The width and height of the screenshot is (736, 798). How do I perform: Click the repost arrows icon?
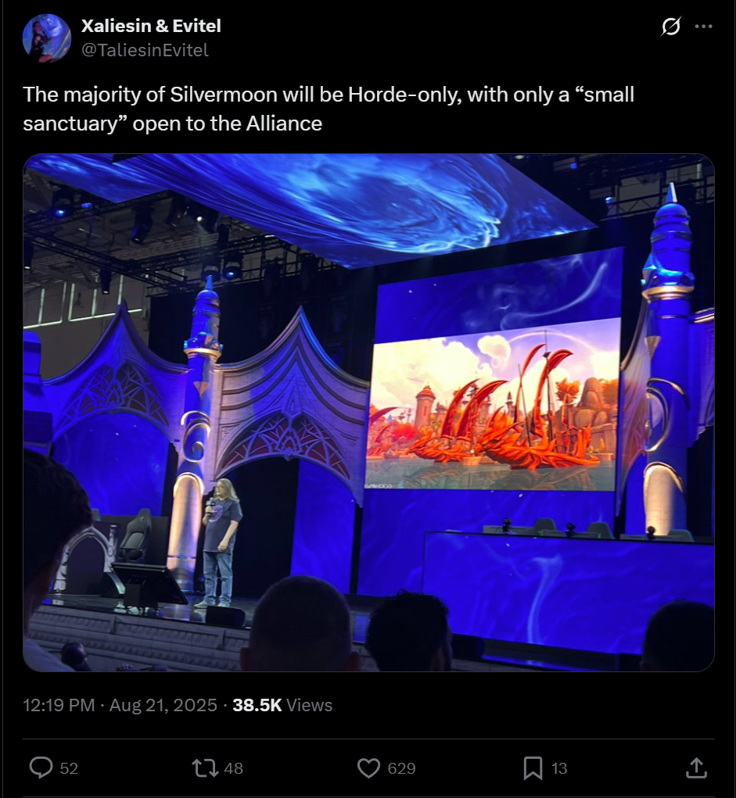click(205, 768)
